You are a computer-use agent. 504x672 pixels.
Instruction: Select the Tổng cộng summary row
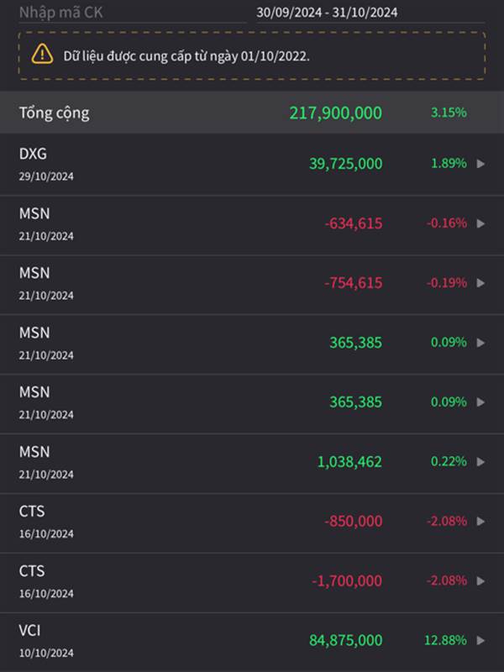point(252,113)
